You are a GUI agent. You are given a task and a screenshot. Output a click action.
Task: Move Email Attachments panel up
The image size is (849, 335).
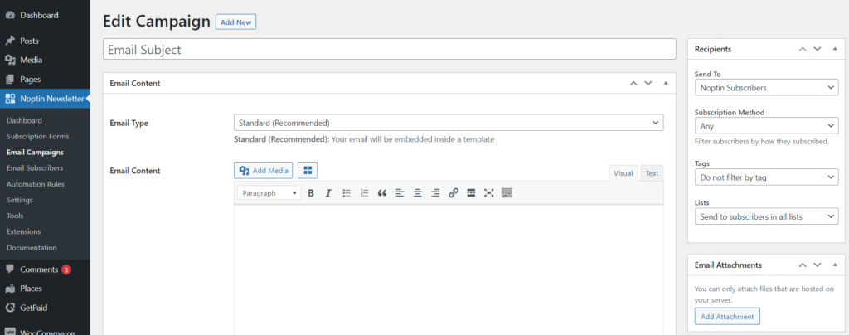(x=803, y=265)
